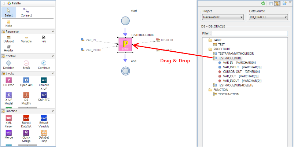Viewport: 294px width, 147px height.
Task: Select the Open API invoke component
Action: pyautogui.click(x=26, y=82)
